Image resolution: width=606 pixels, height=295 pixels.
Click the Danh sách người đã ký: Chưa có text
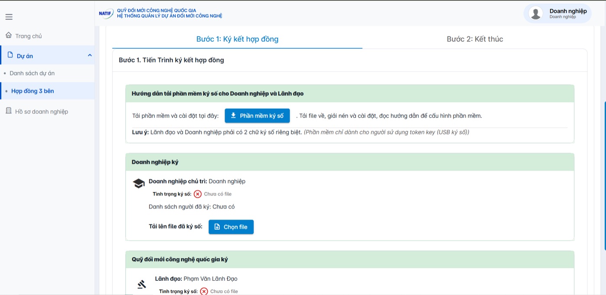(192, 207)
